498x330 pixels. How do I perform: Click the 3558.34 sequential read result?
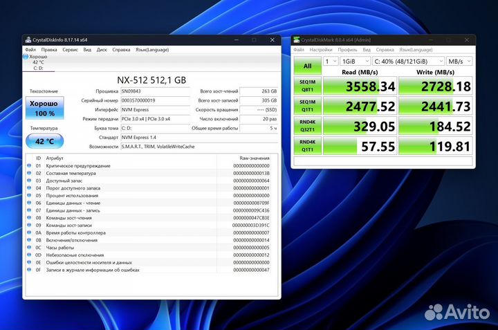click(360, 86)
